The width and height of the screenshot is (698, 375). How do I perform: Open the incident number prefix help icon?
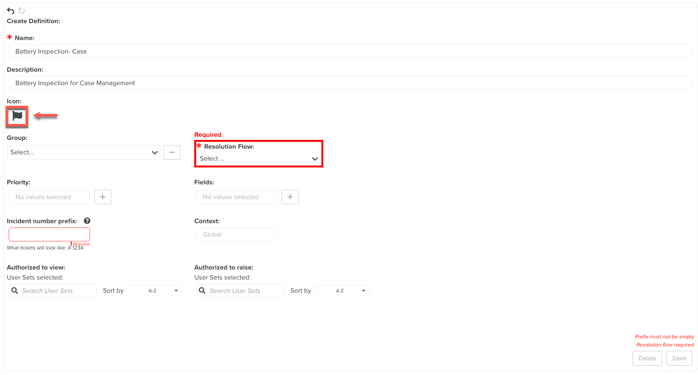point(87,221)
